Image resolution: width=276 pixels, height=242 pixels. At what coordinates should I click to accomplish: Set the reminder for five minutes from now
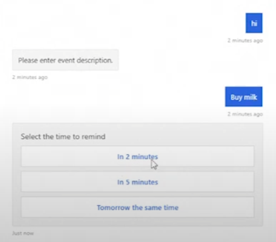tap(138, 182)
